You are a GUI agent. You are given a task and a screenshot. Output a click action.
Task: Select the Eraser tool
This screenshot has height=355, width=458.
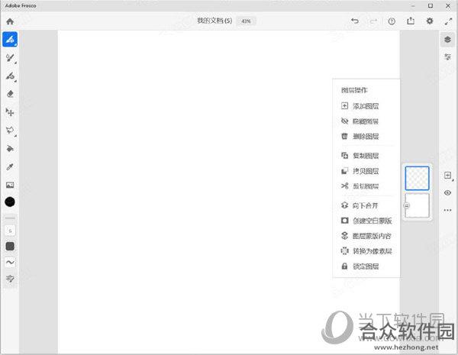[10, 94]
